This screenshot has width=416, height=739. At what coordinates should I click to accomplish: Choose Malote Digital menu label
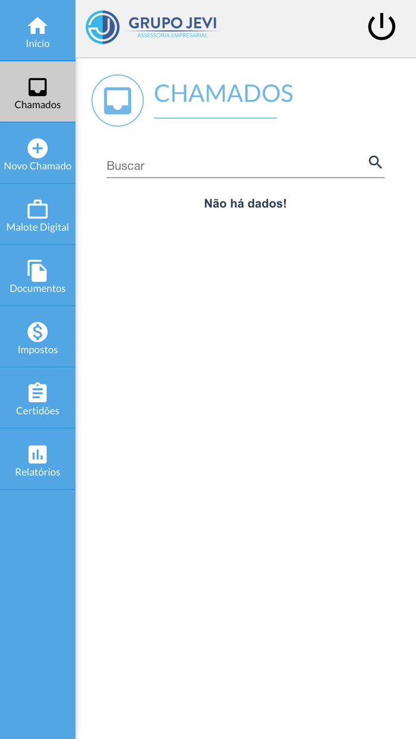tap(37, 227)
